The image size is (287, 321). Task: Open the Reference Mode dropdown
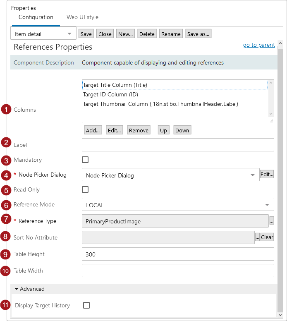pyautogui.click(x=178, y=205)
